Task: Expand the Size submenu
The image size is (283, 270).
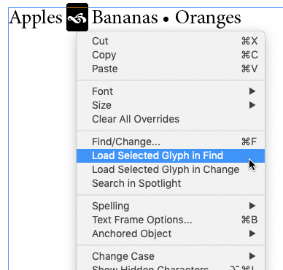Action: (x=171, y=105)
